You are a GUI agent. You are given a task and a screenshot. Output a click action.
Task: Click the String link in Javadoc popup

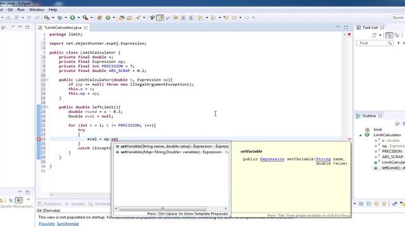pyautogui.click(x=323, y=159)
